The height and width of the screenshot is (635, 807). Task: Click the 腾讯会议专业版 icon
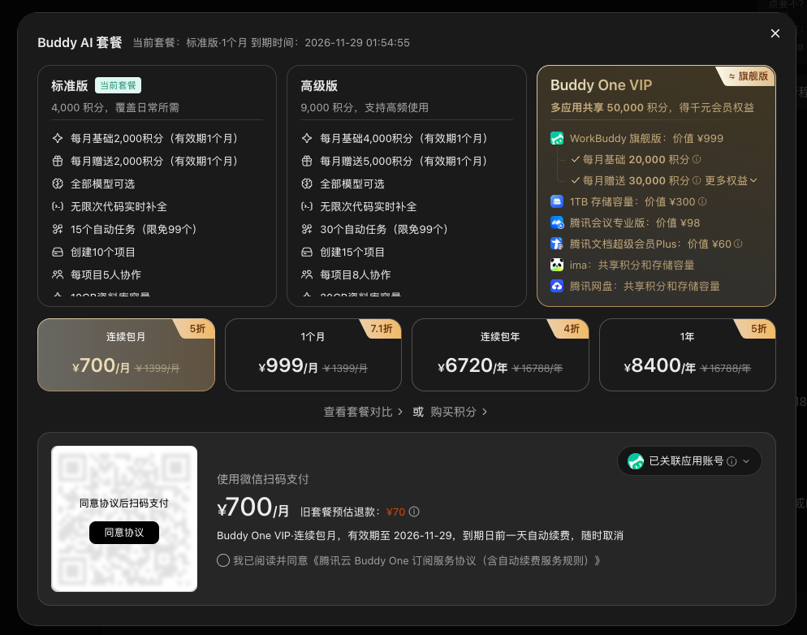[x=557, y=222]
